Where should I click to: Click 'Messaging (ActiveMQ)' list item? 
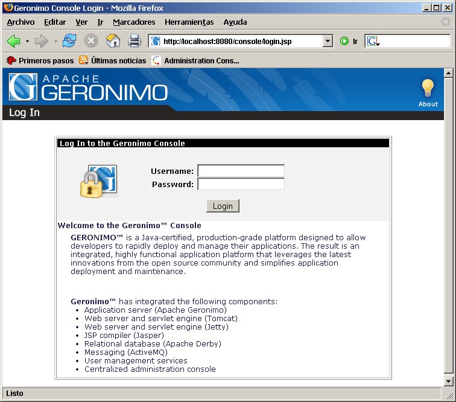coord(126,353)
